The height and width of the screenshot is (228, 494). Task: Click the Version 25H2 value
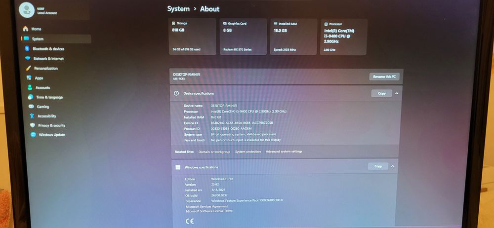[215, 185]
